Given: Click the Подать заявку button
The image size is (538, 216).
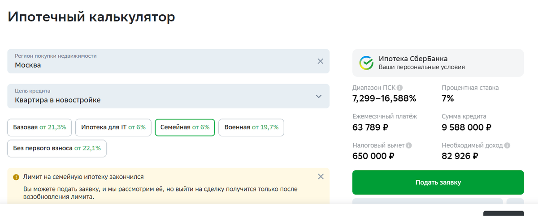Looking at the screenshot, I should (x=438, y=182).
